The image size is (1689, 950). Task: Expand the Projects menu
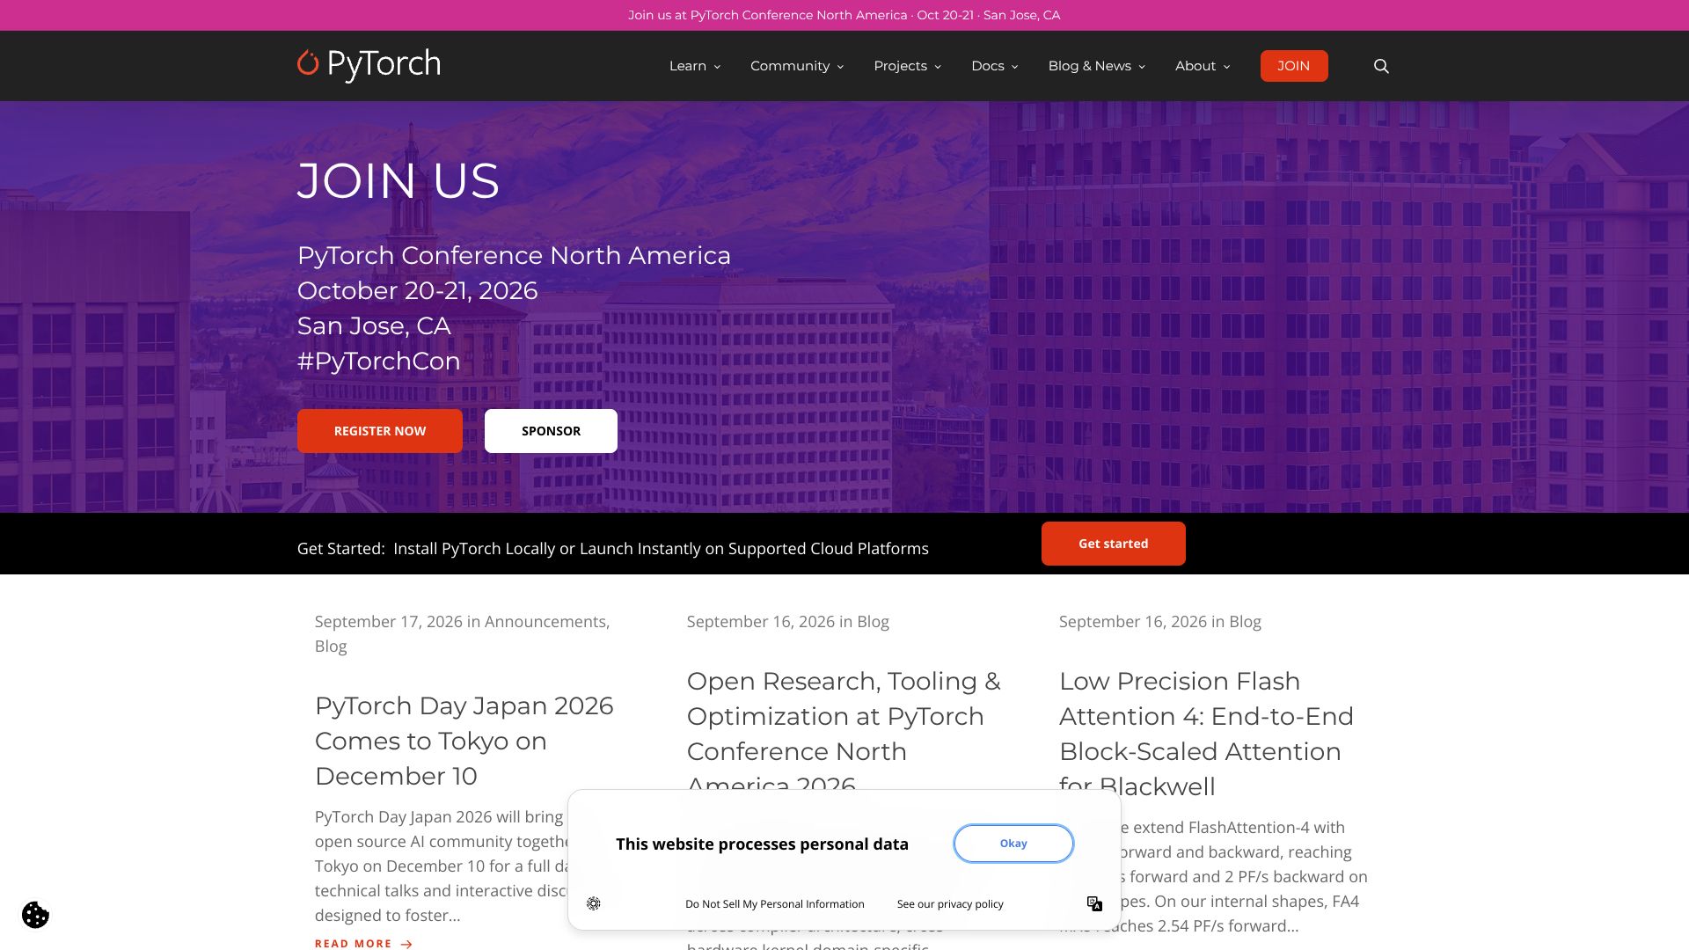pos(907,66)
